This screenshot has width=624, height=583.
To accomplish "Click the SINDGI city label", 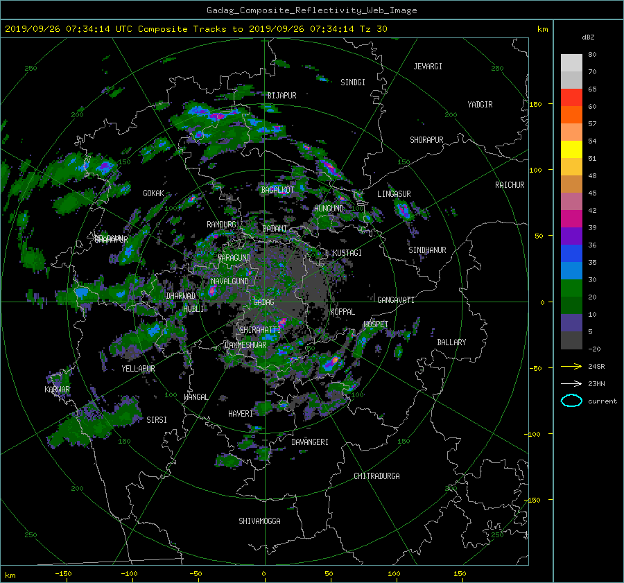I will point(353,82).
